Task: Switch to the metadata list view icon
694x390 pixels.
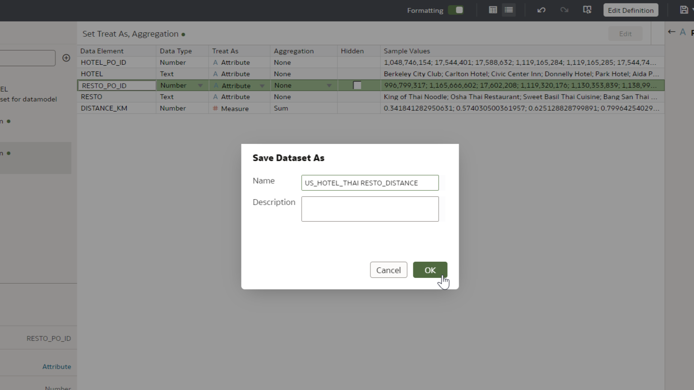Action: point(509,10)
